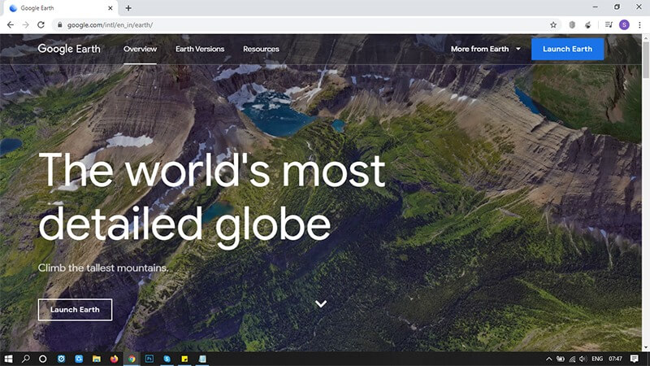Click the scroll-down chevron arrow on the page
This screenshot has width=650, height=366.
click(x=321, y=303)
